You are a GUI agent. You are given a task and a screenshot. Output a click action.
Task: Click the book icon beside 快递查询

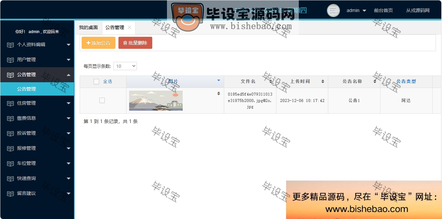pyautogui.click(x=10, y=179)
